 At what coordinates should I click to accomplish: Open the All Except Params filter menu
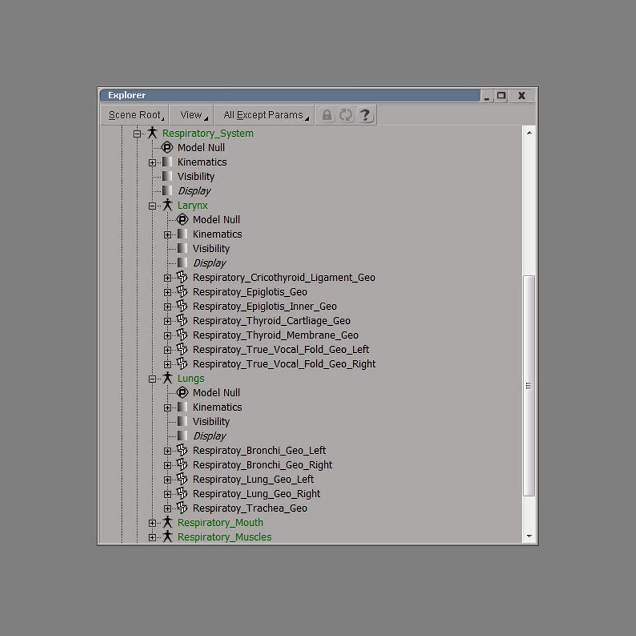(x=264, y=115)
